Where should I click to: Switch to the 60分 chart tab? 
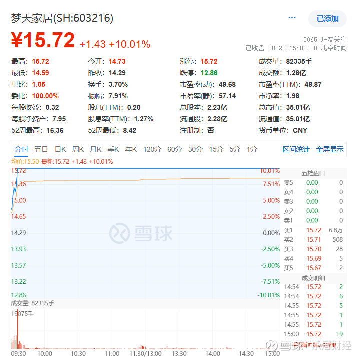[x=174, y=149]
